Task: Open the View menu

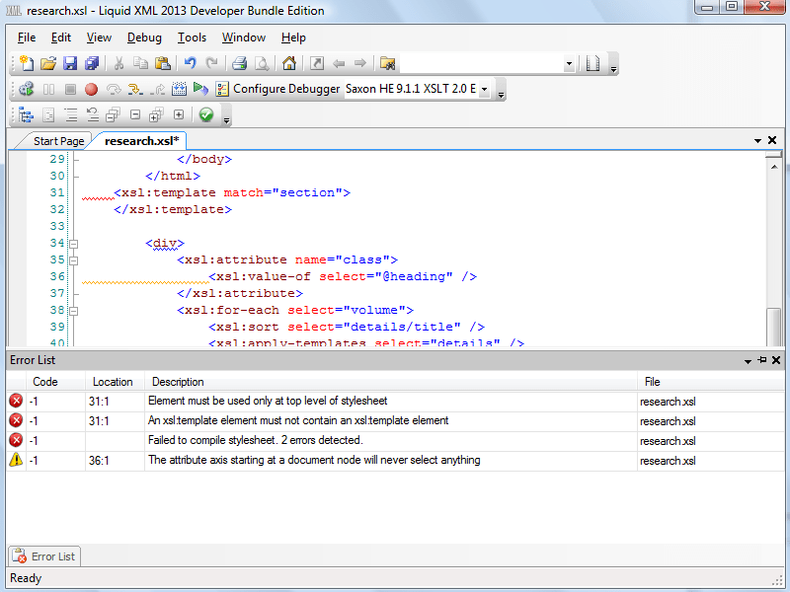Action: pos(99,37)
